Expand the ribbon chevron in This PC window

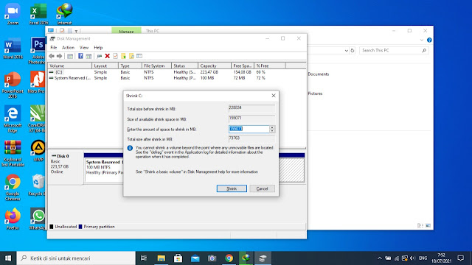click(422, 40)
